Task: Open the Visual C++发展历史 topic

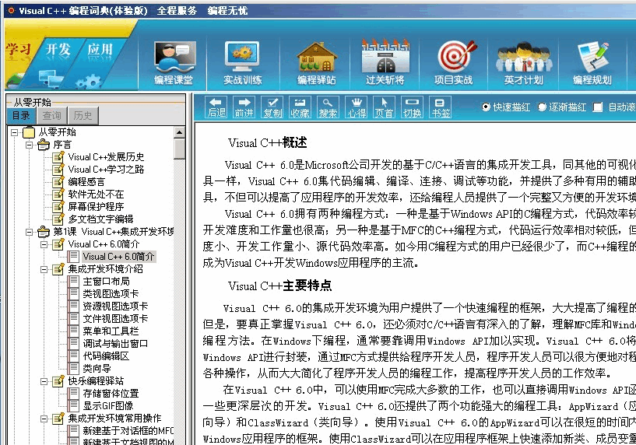Action: [x=106, y=157]
